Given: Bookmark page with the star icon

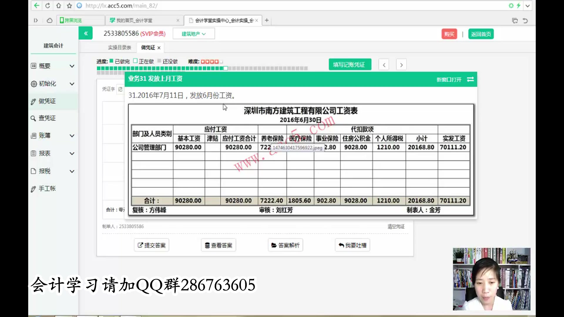Looking at the screenshot, I should (69, 6).
